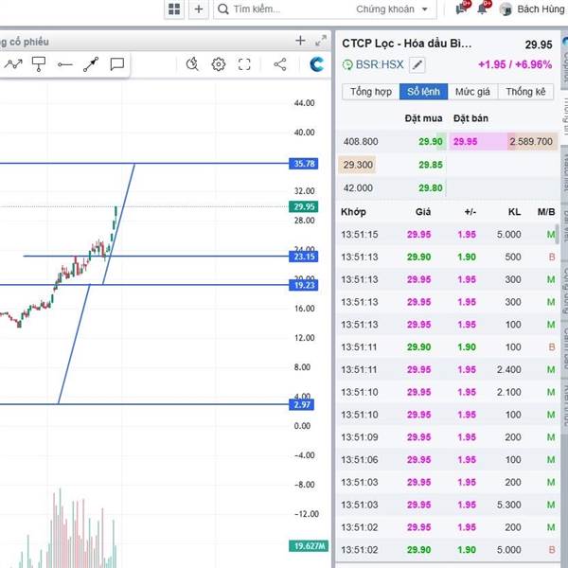This screenshot has height=568, width=568.
Task: Click the KL column header
Action: [514, 212]
